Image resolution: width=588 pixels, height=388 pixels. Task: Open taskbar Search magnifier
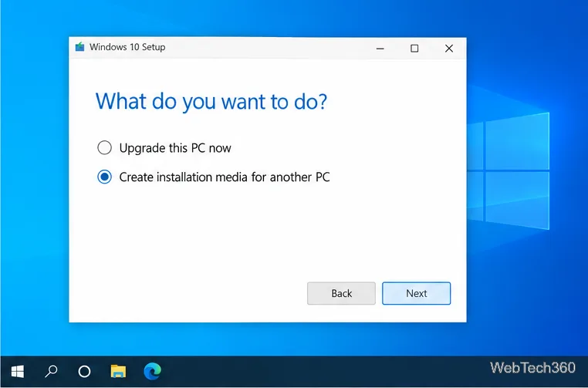[x=51, y=372]
